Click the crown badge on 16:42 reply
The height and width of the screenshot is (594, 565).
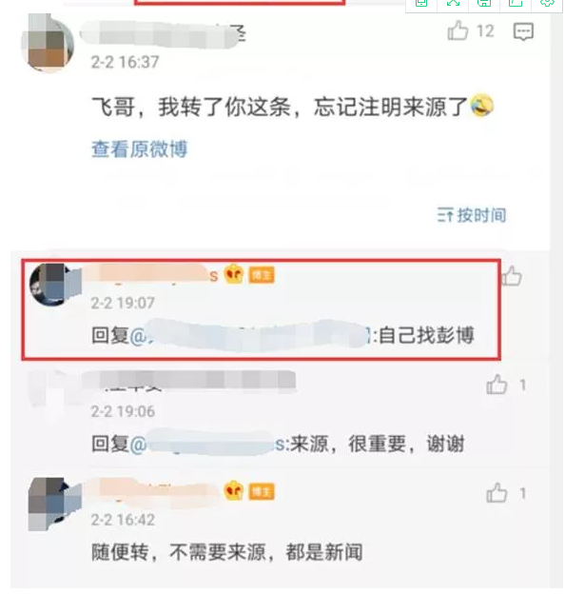click(x=233, y=491)
